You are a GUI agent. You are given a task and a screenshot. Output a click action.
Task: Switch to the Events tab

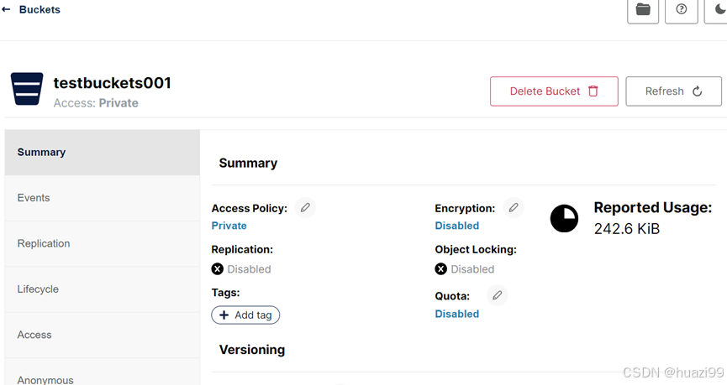103,198
